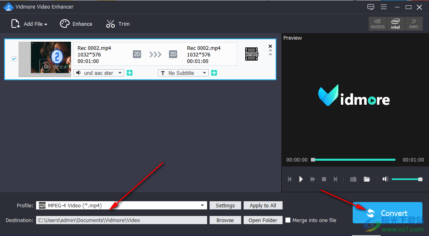Stop the preview playback

tap(324, 179)
